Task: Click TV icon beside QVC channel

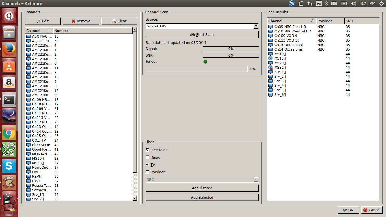Action: (x=28, y=172)
